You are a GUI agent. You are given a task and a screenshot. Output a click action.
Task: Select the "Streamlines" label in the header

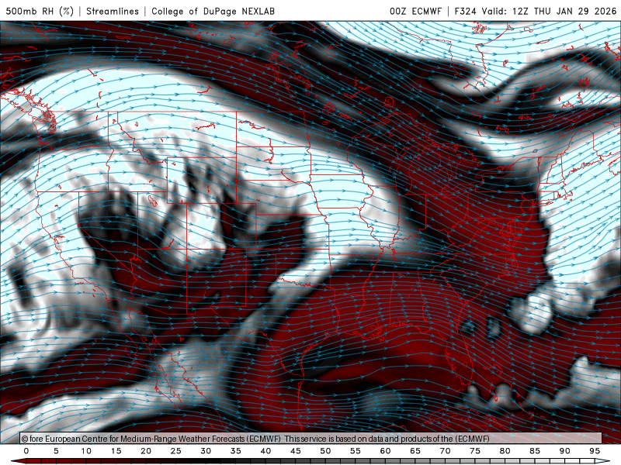click(113, 11)
